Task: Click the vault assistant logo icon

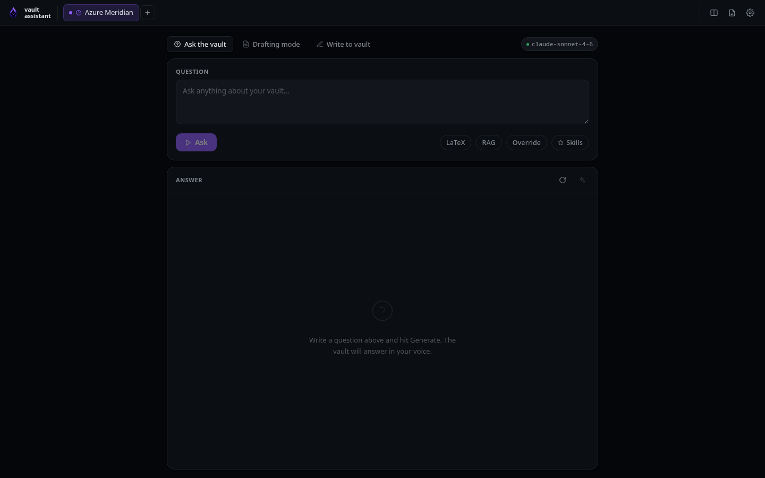Action: [x=13, y=13]
